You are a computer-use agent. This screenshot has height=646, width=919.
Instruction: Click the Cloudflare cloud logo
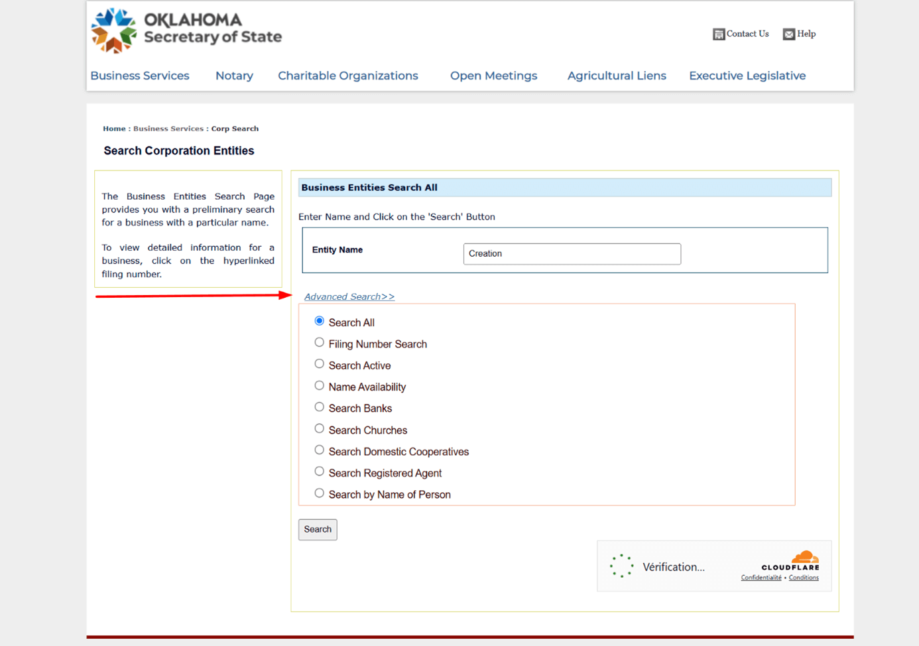click(805, 557)
